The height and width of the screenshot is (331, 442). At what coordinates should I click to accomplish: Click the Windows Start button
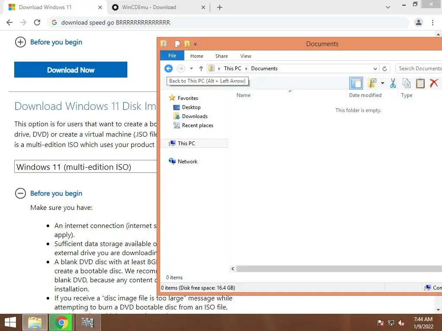[x=10, y=322]
